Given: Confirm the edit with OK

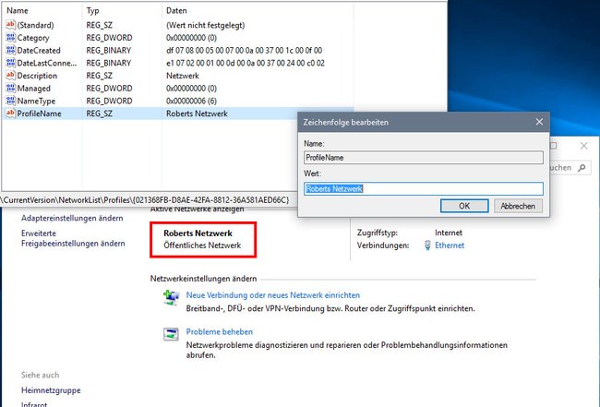Looking at the screenshot, I should coord(464,206).
